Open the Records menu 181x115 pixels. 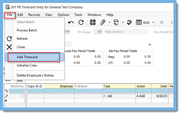point(34,15)
